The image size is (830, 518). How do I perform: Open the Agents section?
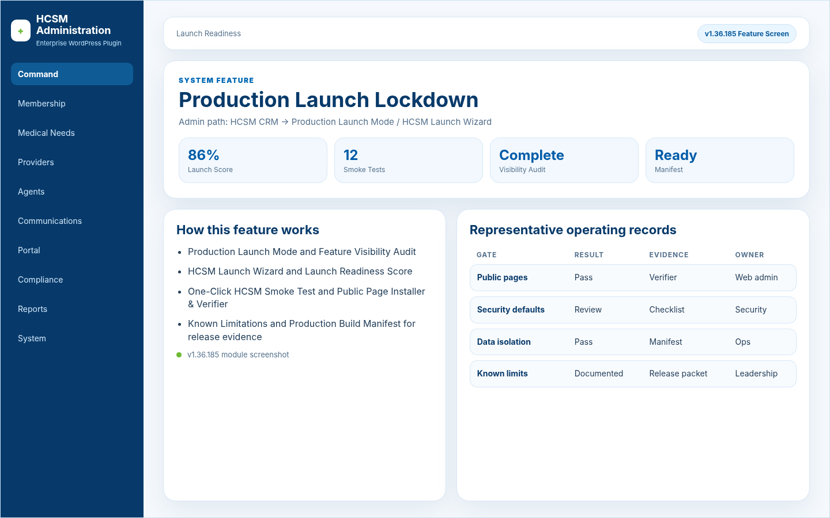click(72, 192)
